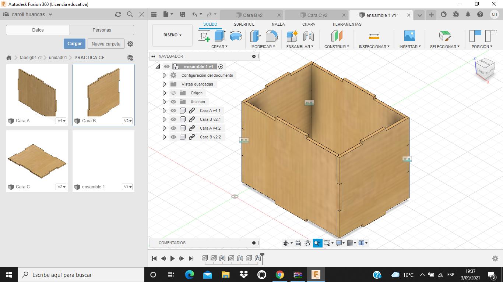Viewport: 503px width, 282px height.
Task: Open data panel settings gear
Action: pyautogui.click(x=130, y=44)
